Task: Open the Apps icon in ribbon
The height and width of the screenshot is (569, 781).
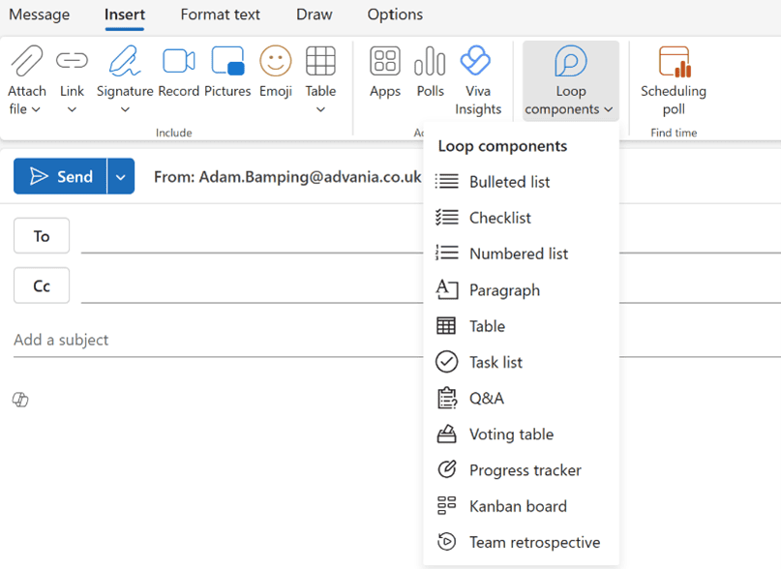Action: click(x=385, y=61)
